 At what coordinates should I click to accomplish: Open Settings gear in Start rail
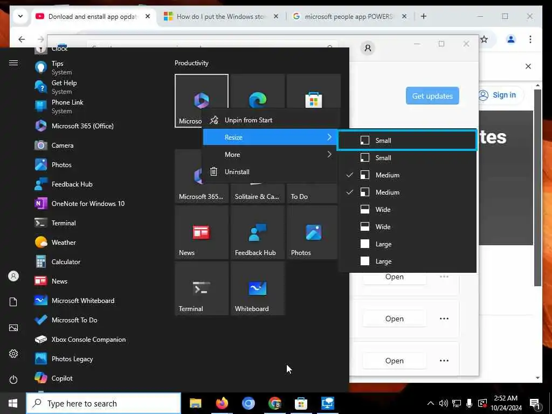tap(13, 354)
